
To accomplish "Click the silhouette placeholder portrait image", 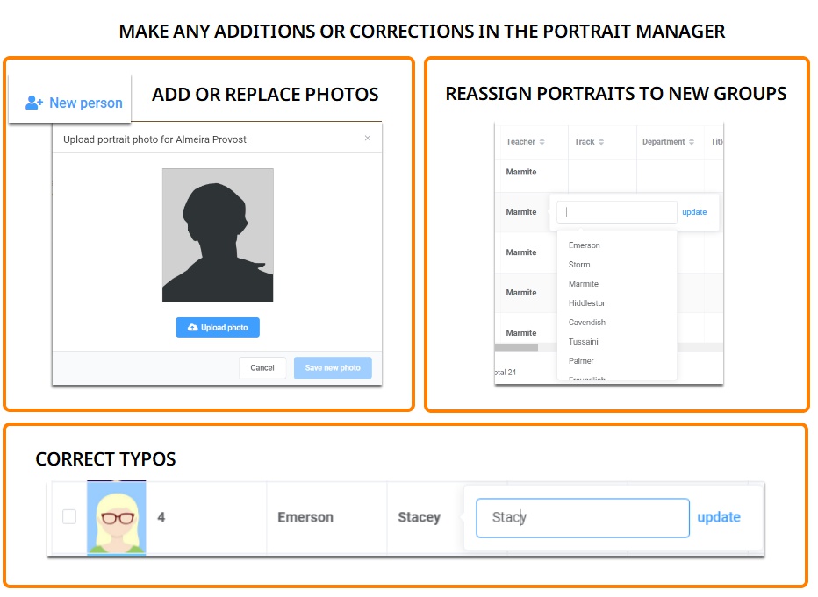I will pos(218,235).
